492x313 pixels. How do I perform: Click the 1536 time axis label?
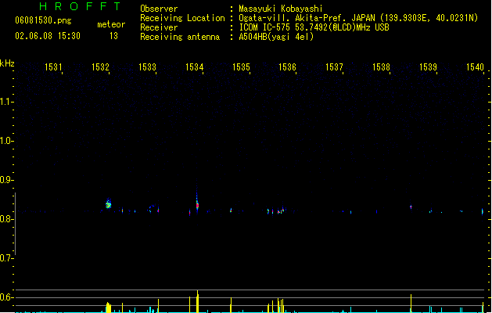tap(287, 67)
